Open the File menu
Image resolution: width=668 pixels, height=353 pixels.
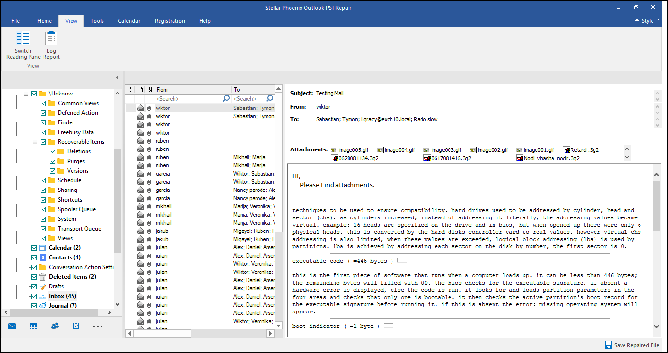coord(15,21)
